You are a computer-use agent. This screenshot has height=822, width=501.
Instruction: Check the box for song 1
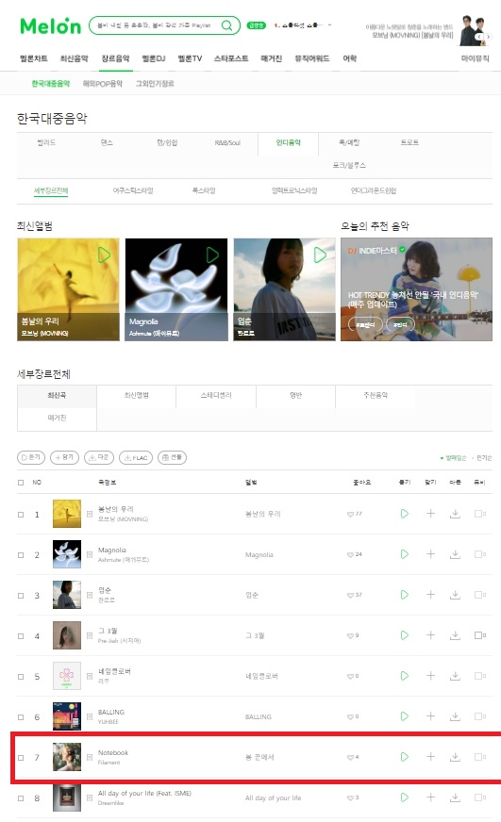(x=21, y=515)
